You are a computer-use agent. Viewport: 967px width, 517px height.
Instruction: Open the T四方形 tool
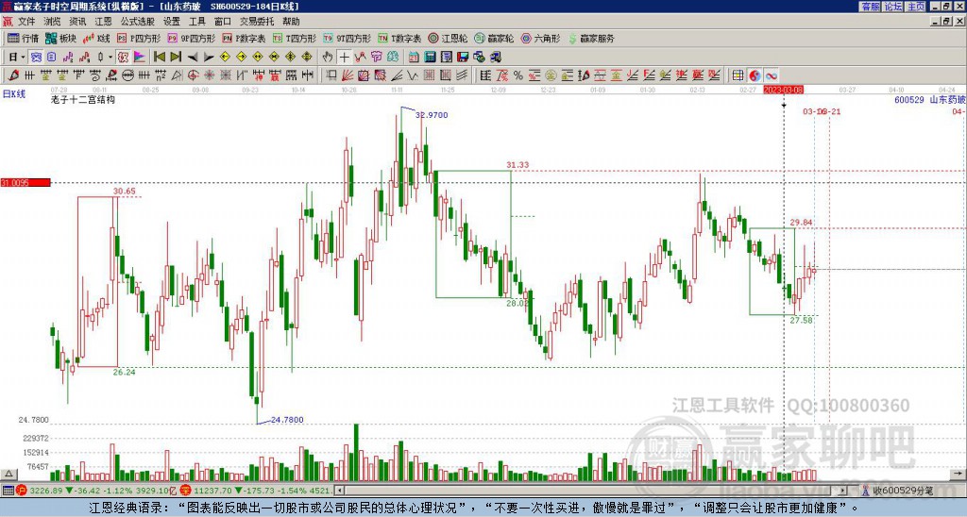[295, 38]
